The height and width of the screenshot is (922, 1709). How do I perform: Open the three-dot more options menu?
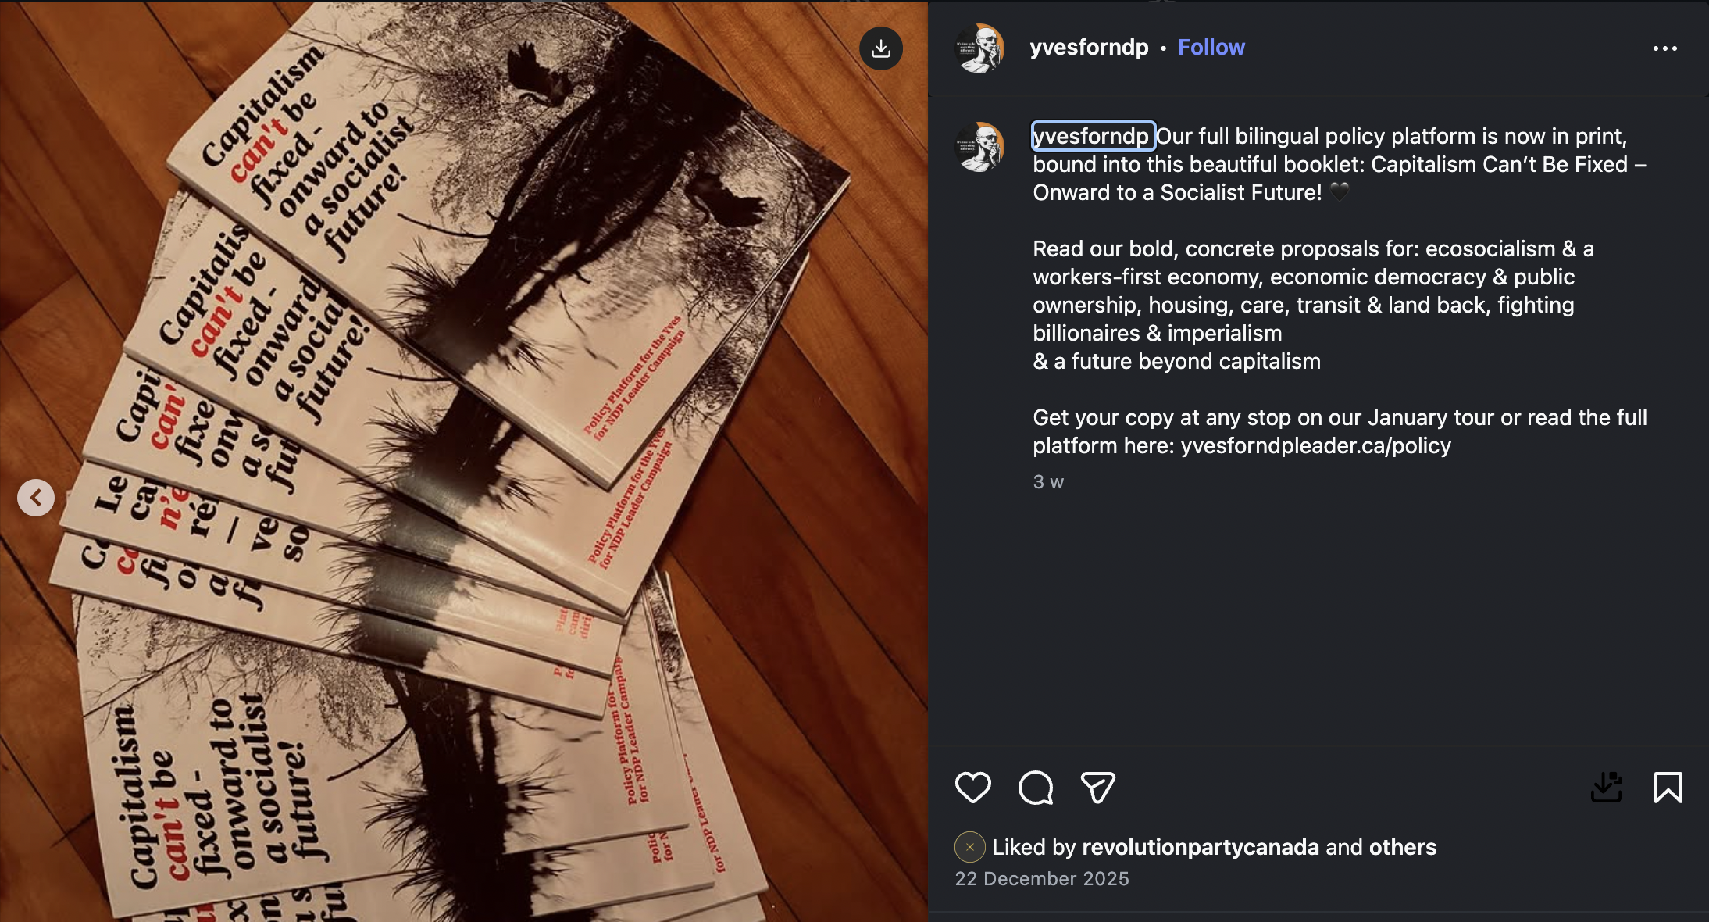(x=1664, y=48)
